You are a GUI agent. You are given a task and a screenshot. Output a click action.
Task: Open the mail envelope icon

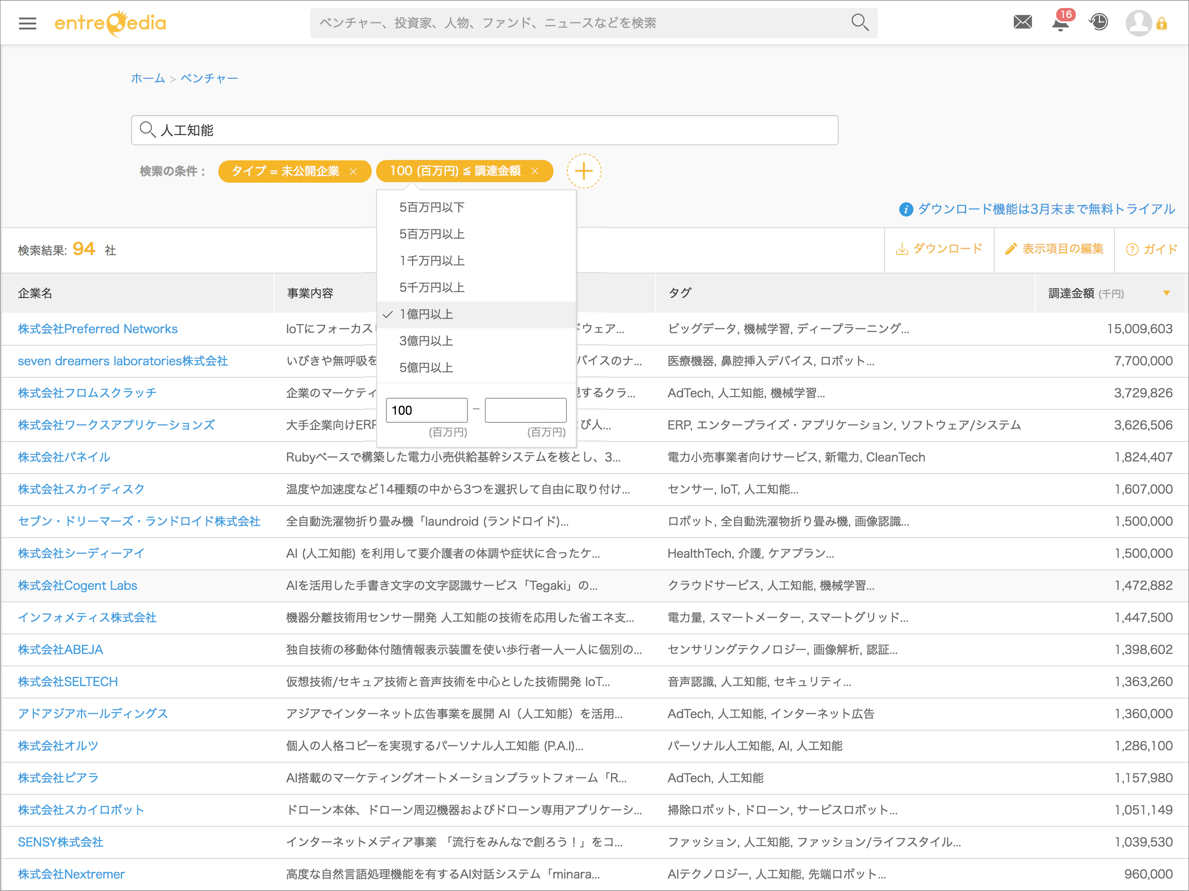[1022, 23]
